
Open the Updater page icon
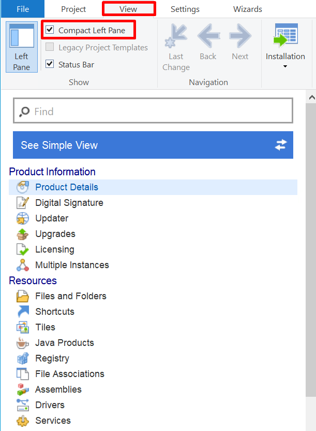(22, 218)
